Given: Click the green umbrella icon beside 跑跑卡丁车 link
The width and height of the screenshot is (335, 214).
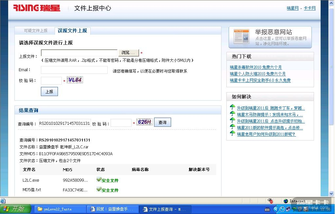Looking at the screenshot, I should [233, 107].
